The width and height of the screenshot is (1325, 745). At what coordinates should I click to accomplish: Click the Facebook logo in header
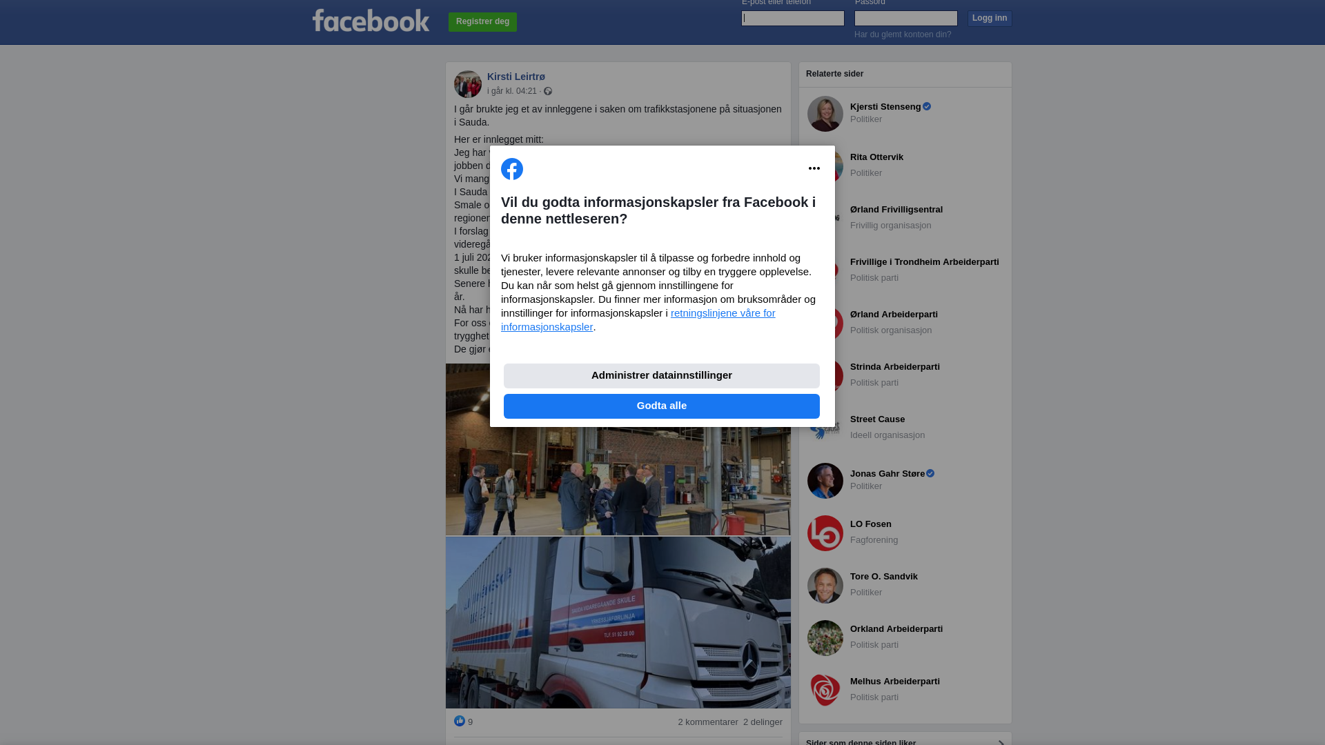pyautogui.click(x=371, y=21)
